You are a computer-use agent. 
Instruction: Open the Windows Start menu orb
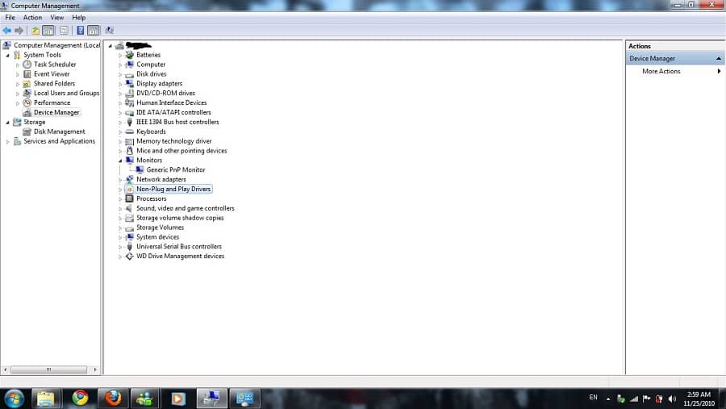14,399
